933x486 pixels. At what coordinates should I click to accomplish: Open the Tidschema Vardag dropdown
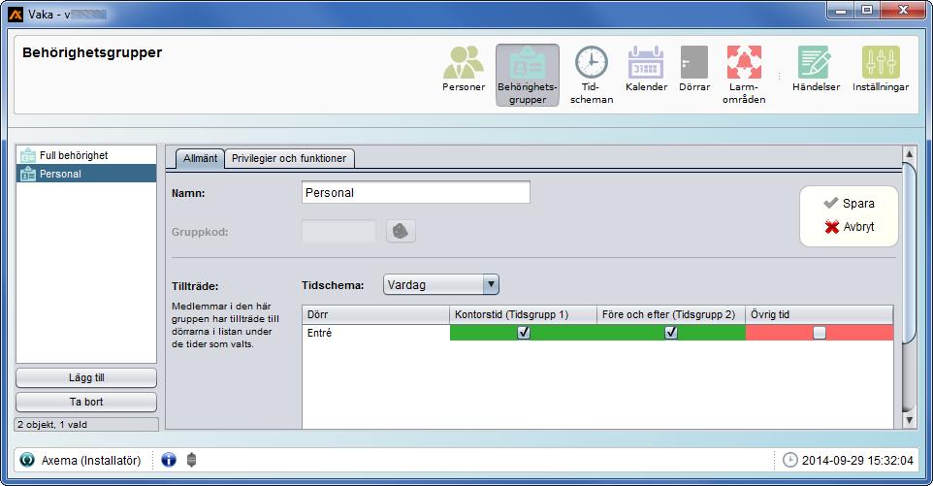[x=441, y=284]
